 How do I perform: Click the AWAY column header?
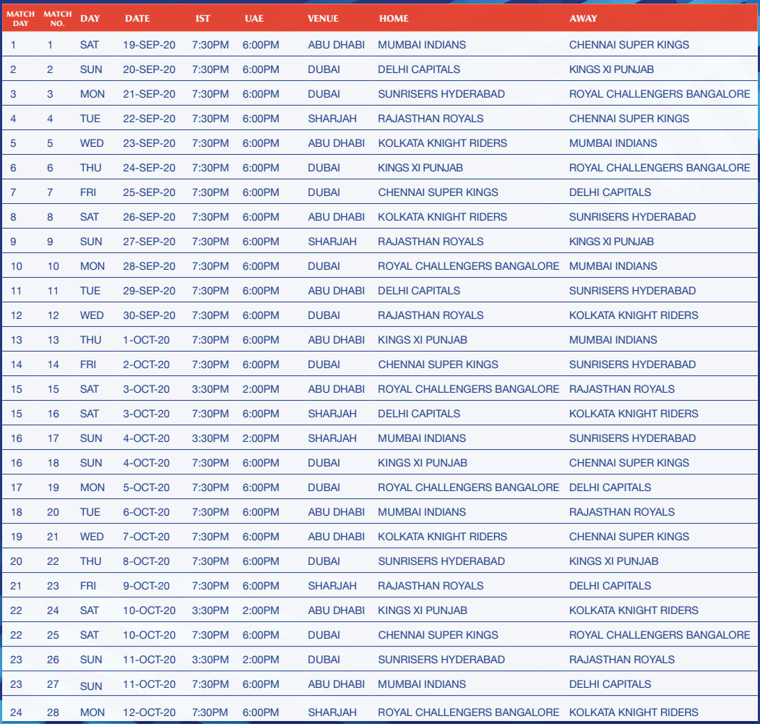(x=583, y=18)
